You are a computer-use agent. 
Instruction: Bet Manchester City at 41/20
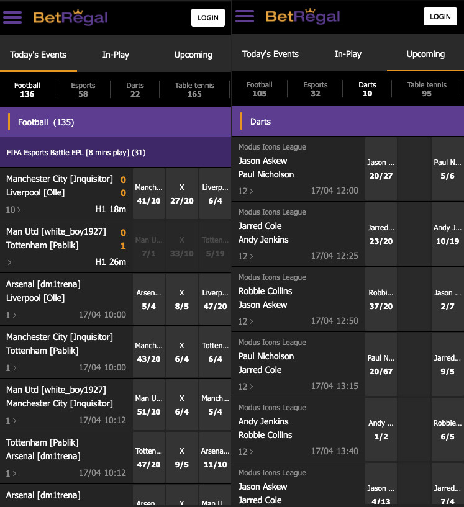(149, 194)
